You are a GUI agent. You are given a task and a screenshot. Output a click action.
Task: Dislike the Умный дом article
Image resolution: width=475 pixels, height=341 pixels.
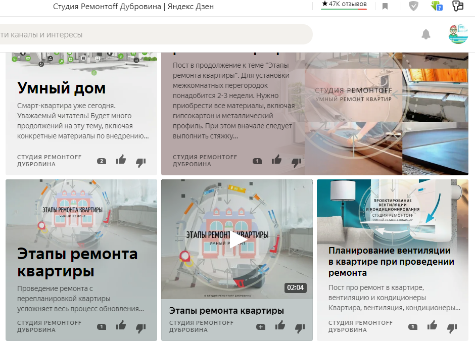point(140,162)
